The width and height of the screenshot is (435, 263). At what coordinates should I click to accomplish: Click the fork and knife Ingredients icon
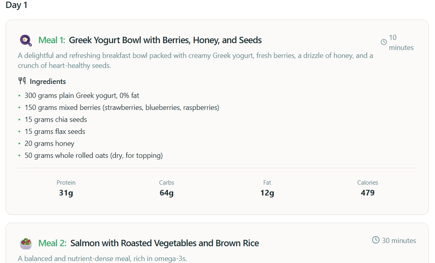pos(22,81)
